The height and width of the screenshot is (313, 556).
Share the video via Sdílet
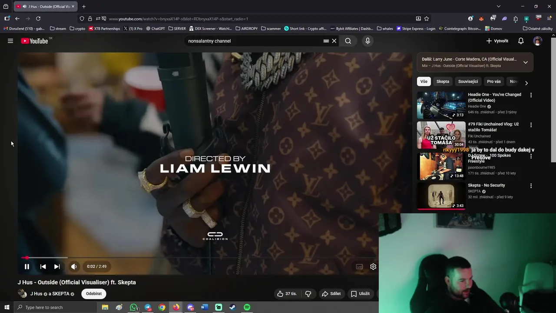tap(331, 294)
